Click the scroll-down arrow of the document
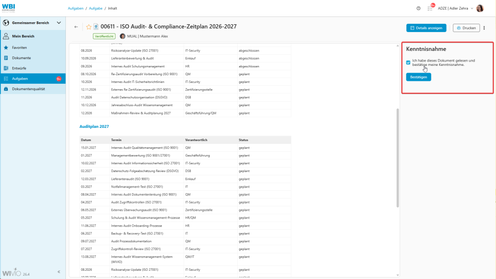Screen dimensions: 496x279 pos(398,275)
